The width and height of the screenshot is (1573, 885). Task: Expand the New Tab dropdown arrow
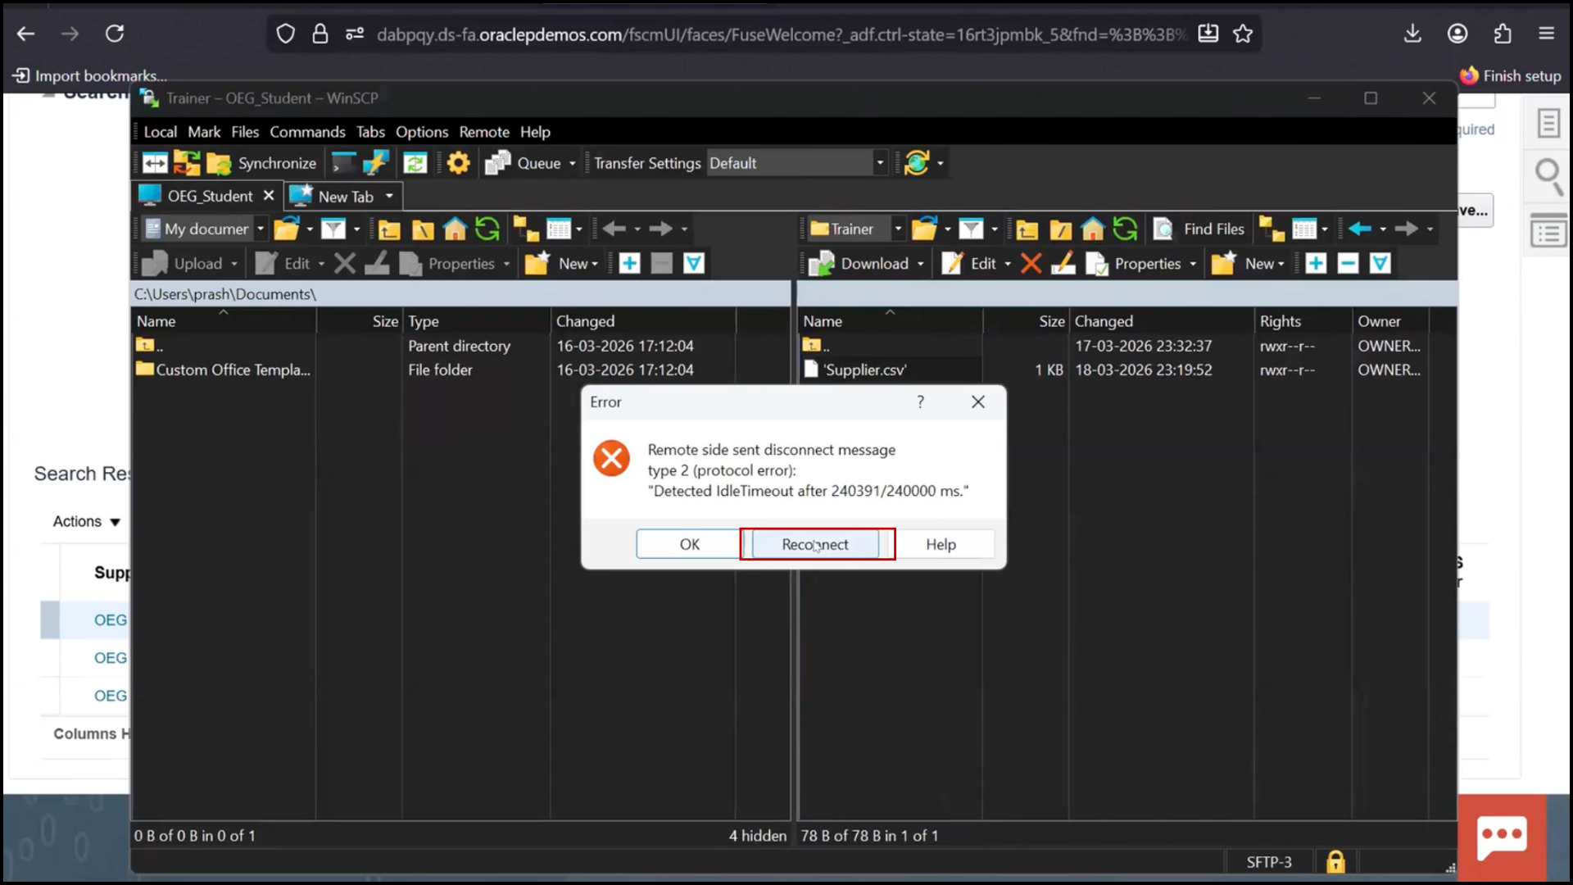(x=387, y=196)
